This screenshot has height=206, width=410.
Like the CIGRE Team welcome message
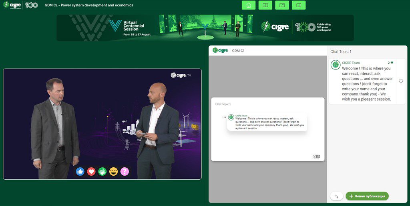pos(401,81)
